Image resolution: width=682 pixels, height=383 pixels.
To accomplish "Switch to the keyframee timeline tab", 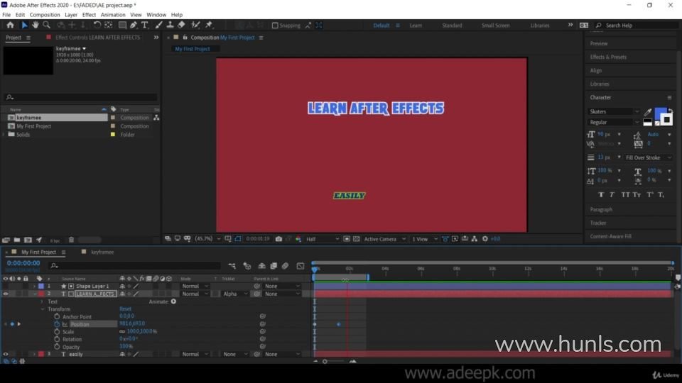I will (x=102, y=252).
